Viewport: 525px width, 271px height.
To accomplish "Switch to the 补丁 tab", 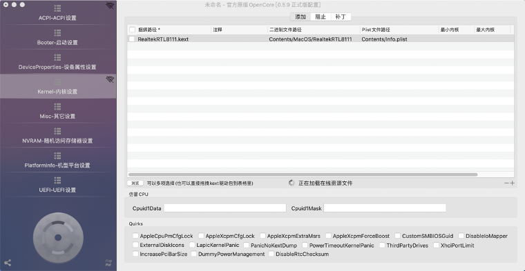I will click(341, 17).
